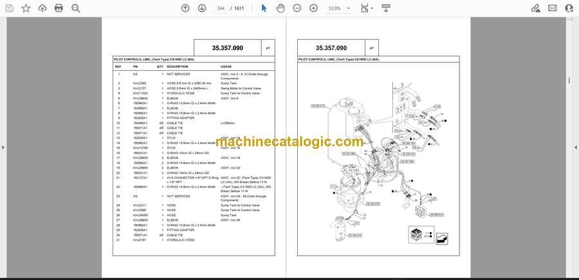Click the total page count 1611
The width and height of the screenshot is (579, 280).
pyautogui.click(x=239, y=8)
